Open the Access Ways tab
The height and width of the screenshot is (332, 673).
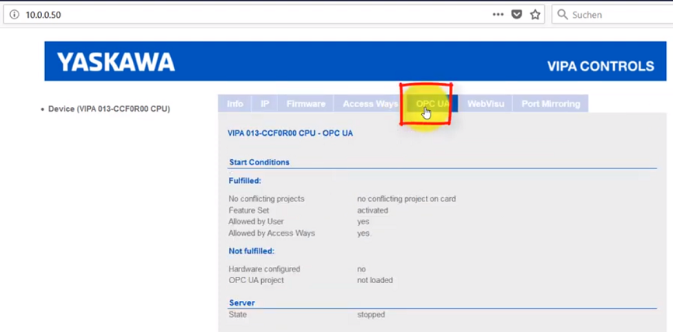tap(370, 104)
